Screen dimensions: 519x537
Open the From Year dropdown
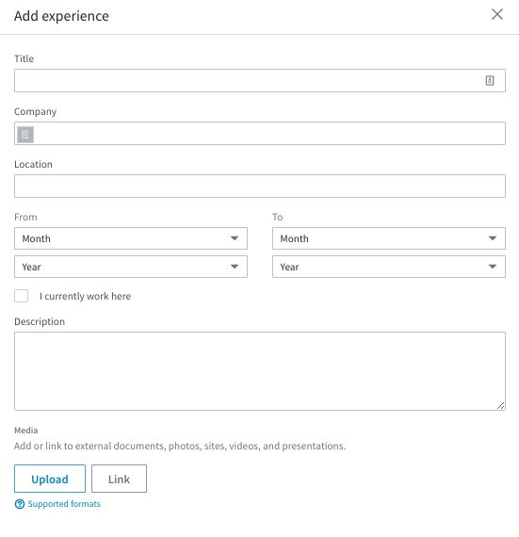[131, 267]
